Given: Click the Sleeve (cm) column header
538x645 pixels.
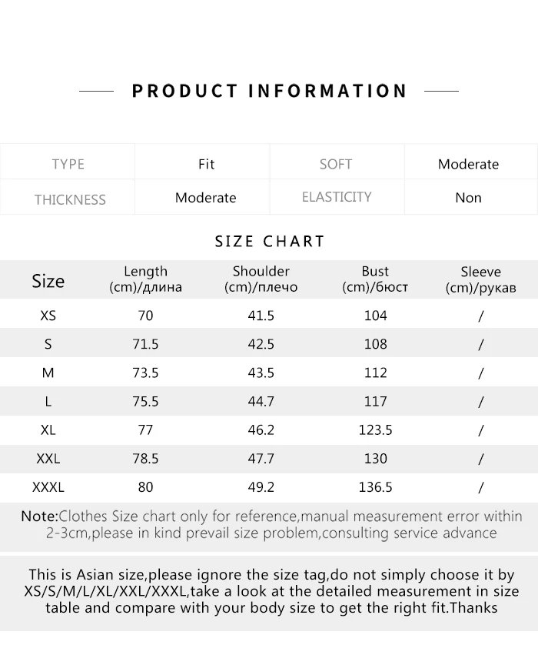Looking at the screenshot, I should click(x=480, y=279).
